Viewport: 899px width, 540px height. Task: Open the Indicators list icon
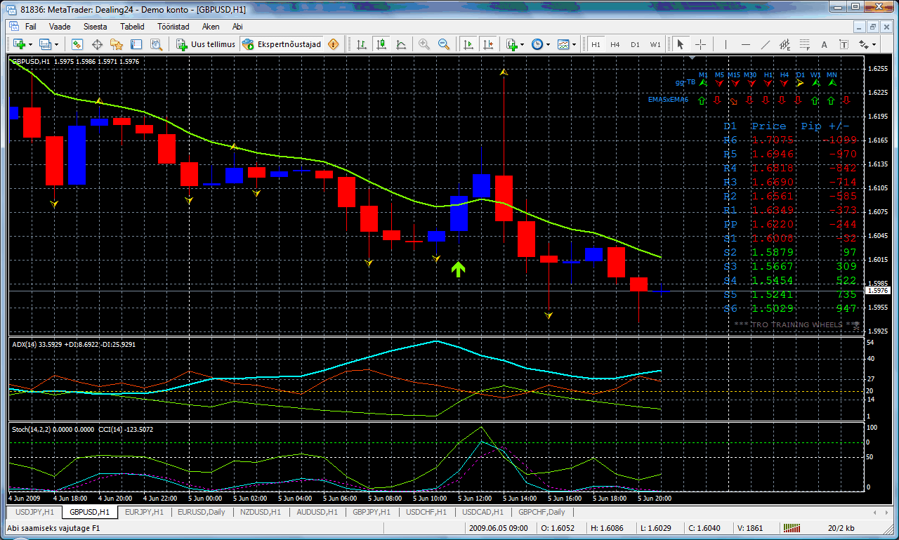pyautogui.click(x=511, y=44)
